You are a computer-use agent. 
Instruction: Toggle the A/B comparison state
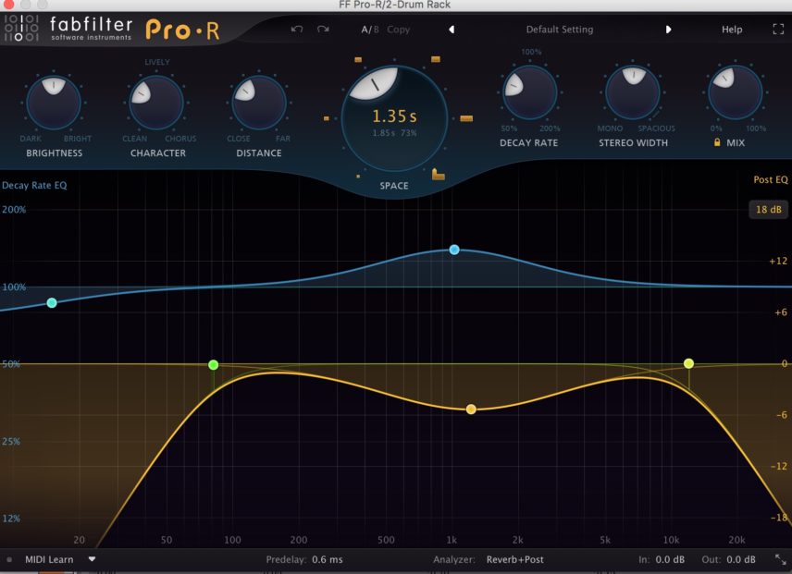point(370,30)
